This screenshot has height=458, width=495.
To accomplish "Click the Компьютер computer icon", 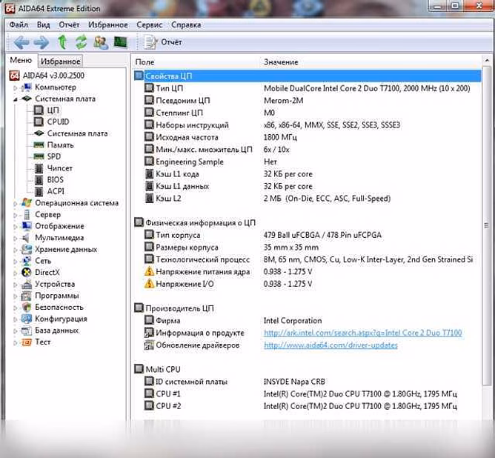I will click(26, 87).
